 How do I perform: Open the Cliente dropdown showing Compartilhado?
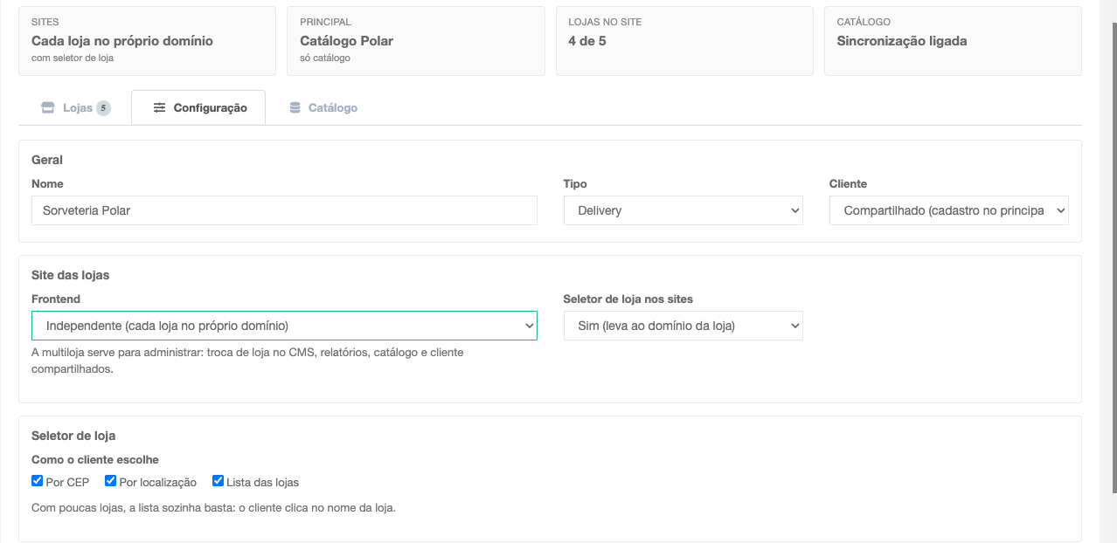tap(948, 210)
